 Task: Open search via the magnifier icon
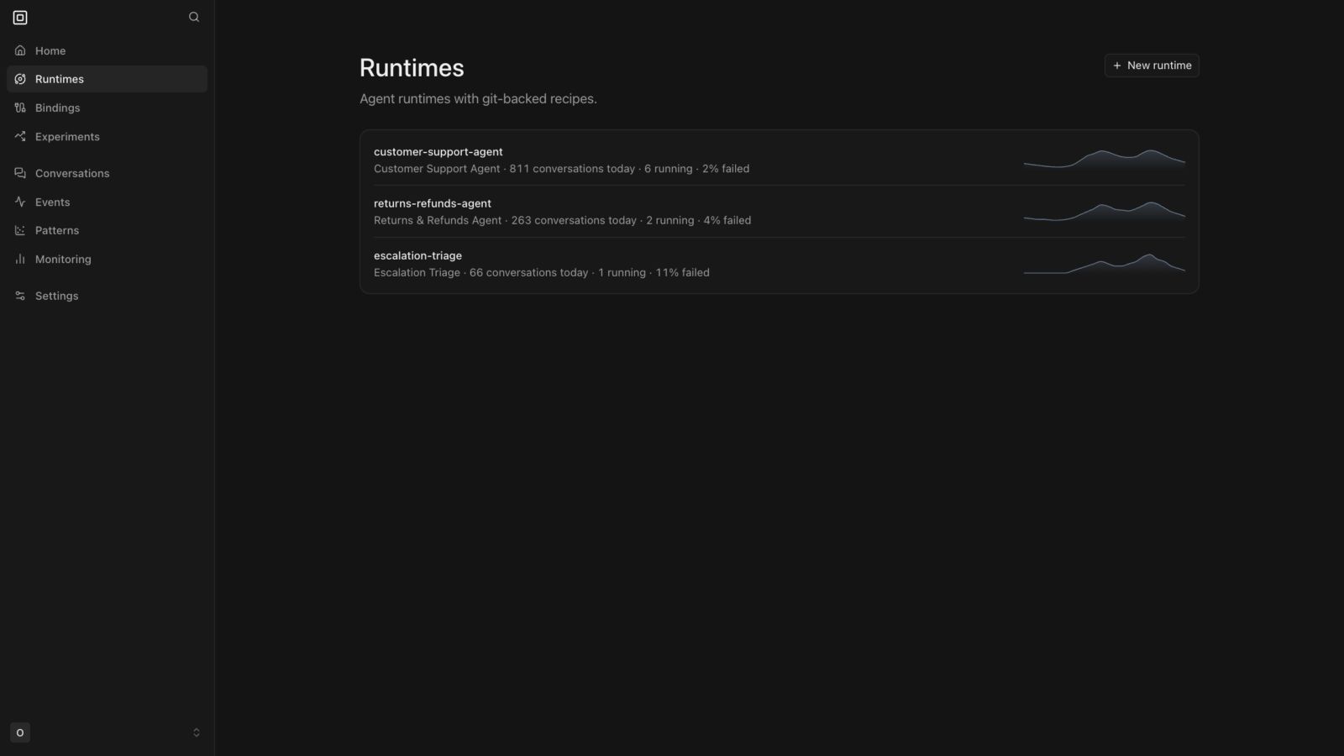click(x=194, y=17)
